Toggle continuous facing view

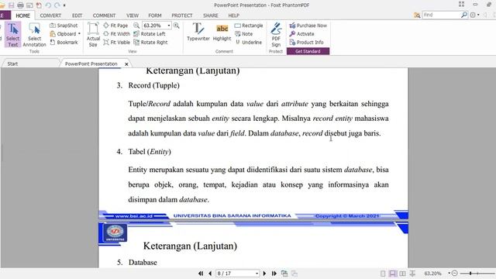point(412,274)
